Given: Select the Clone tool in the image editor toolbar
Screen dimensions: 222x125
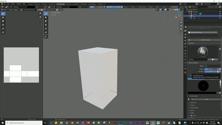Looking at the screenshot, I should (3, 25).
